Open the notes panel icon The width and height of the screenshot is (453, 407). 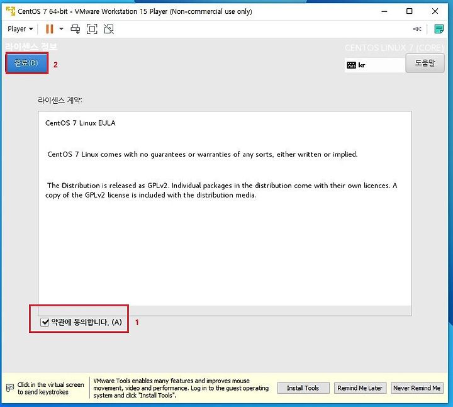pyautogui.click(x=439, y=29)
